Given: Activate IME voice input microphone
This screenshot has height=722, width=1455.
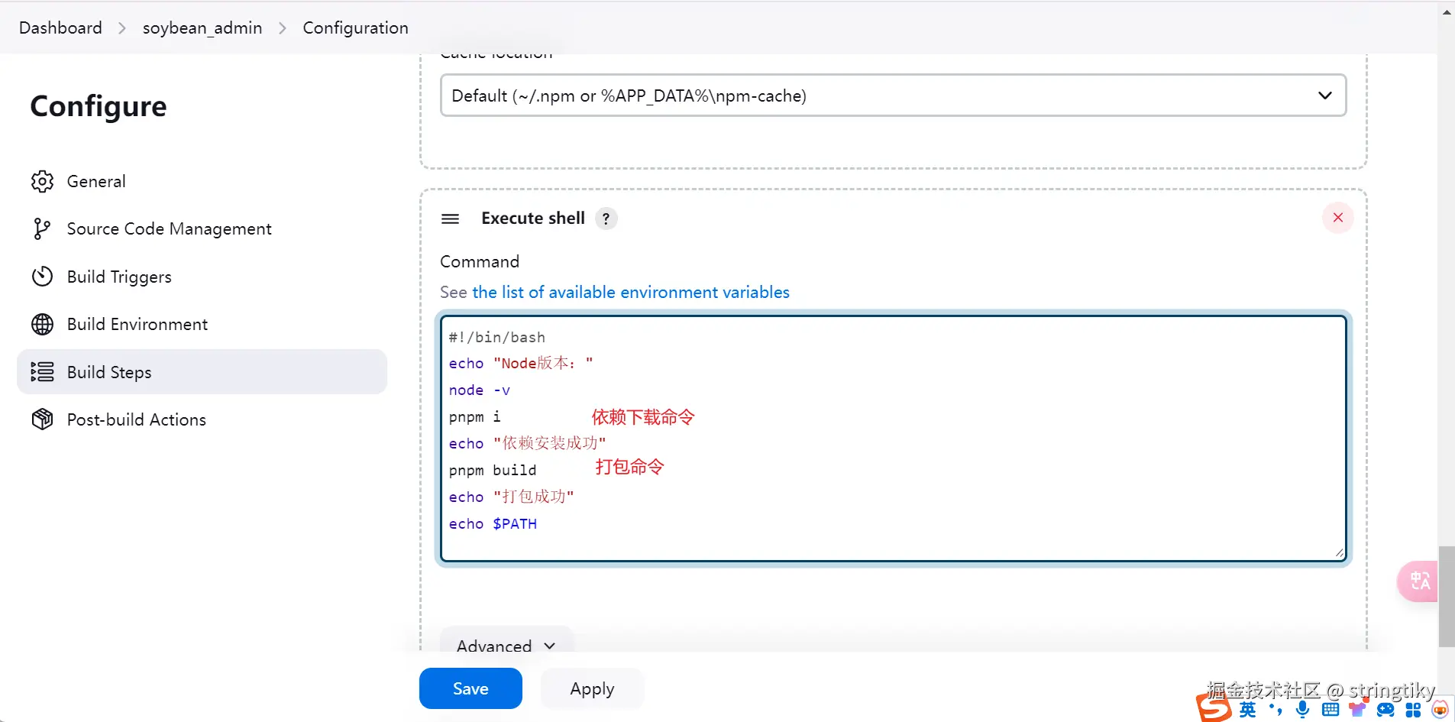Looking at the screenshot, I should pos(1303,710).
